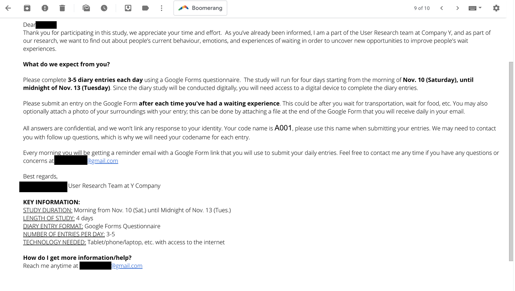The width and height of the screenshot is (515, 291).
Task: Click the 'KEY INFORMATION:' heading
Action: [51, 202]
